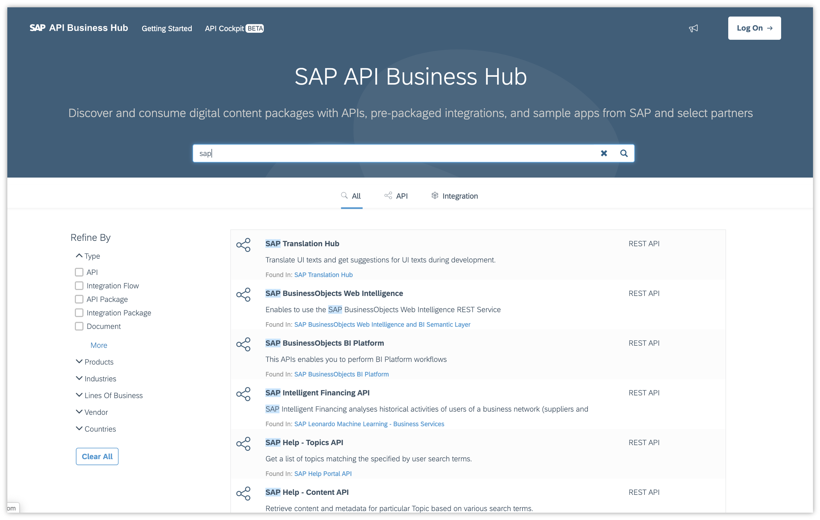Click the Log On button
This screenshot has width=820, height=520.
pos(754,28)
